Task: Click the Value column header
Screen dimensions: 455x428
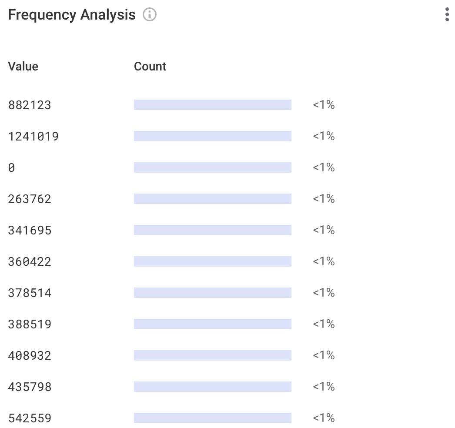Action: [23, 66]
